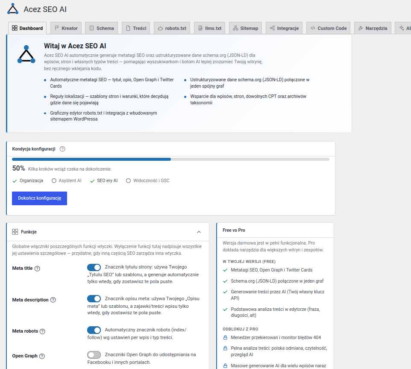Click the Dashboard tab grid icon
This screenshot has width=411, height=369.
tap(15, 28)
